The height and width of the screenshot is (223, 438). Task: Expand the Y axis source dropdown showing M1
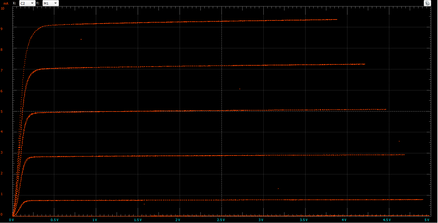[x=50, y=3]
